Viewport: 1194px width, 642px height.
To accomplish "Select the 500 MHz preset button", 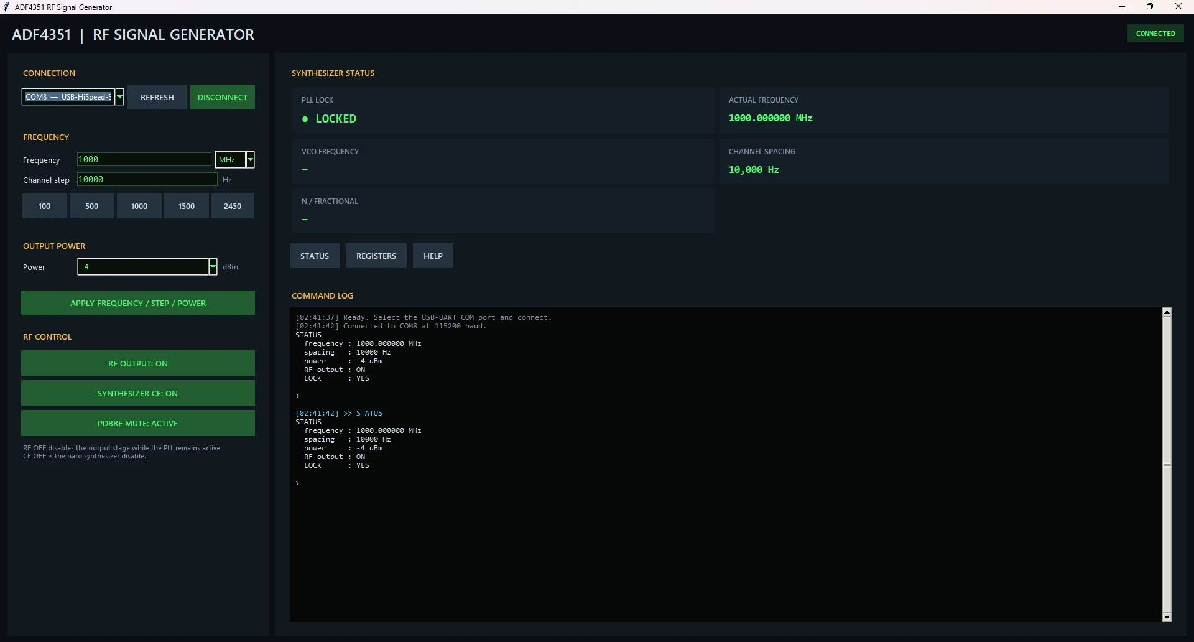I will click(x=92, y=206).
